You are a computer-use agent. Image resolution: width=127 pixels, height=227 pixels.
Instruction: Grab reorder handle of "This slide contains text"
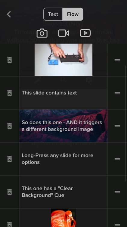(x=117, y=93)
